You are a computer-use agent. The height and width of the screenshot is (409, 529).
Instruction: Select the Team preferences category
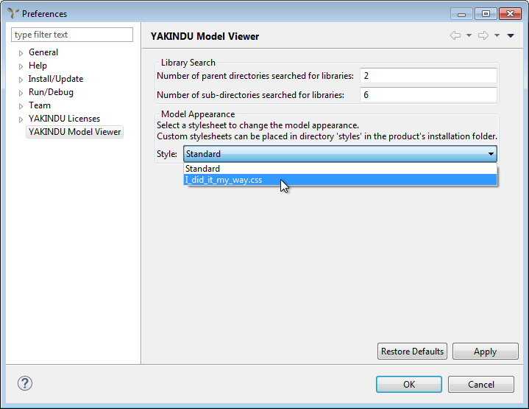coord(40,105)
